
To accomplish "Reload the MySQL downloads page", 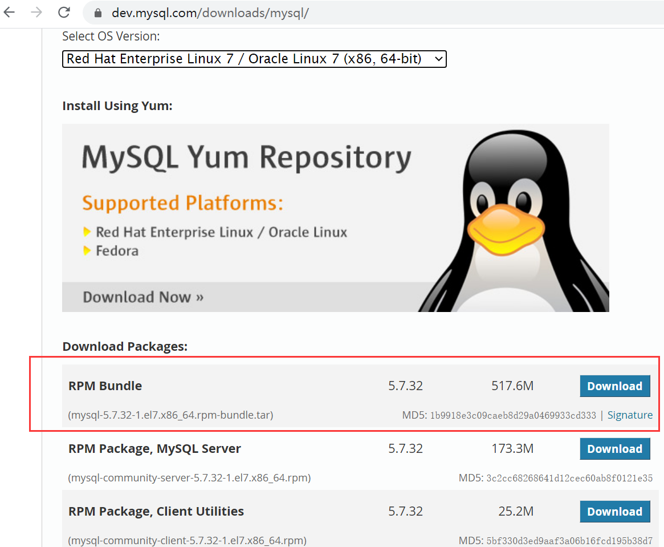I will pos(63,13).
